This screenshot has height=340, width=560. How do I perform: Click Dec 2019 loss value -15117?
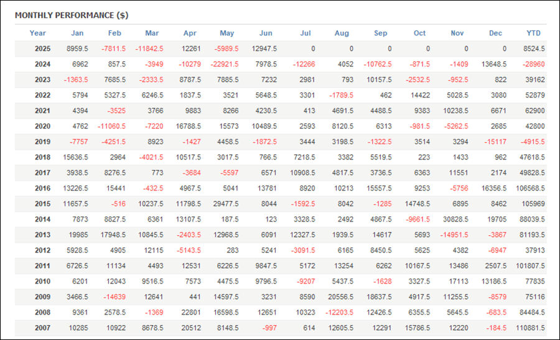[495, 141]
